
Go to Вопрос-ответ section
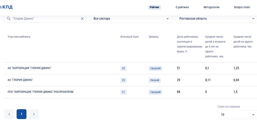(242, 8)
